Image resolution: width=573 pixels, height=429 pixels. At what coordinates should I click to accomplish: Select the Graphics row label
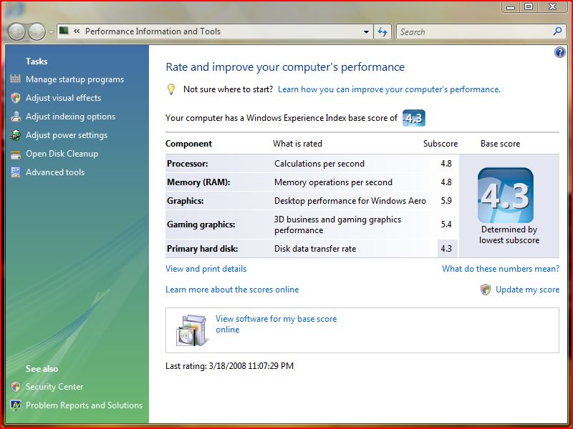coord(186,201)
